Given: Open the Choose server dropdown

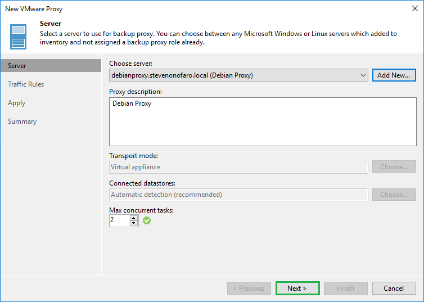Looking at the screenshot, I should pos(364,75).
